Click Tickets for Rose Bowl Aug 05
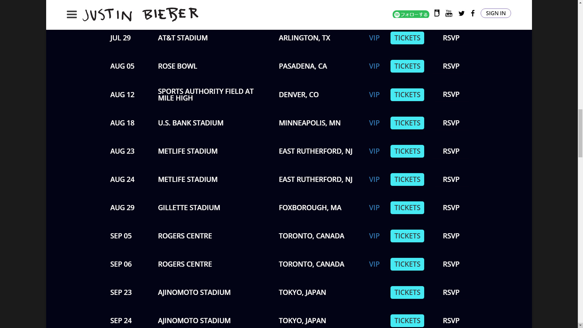The width and height of the screenshot is (583, 328). click(407, 66)
